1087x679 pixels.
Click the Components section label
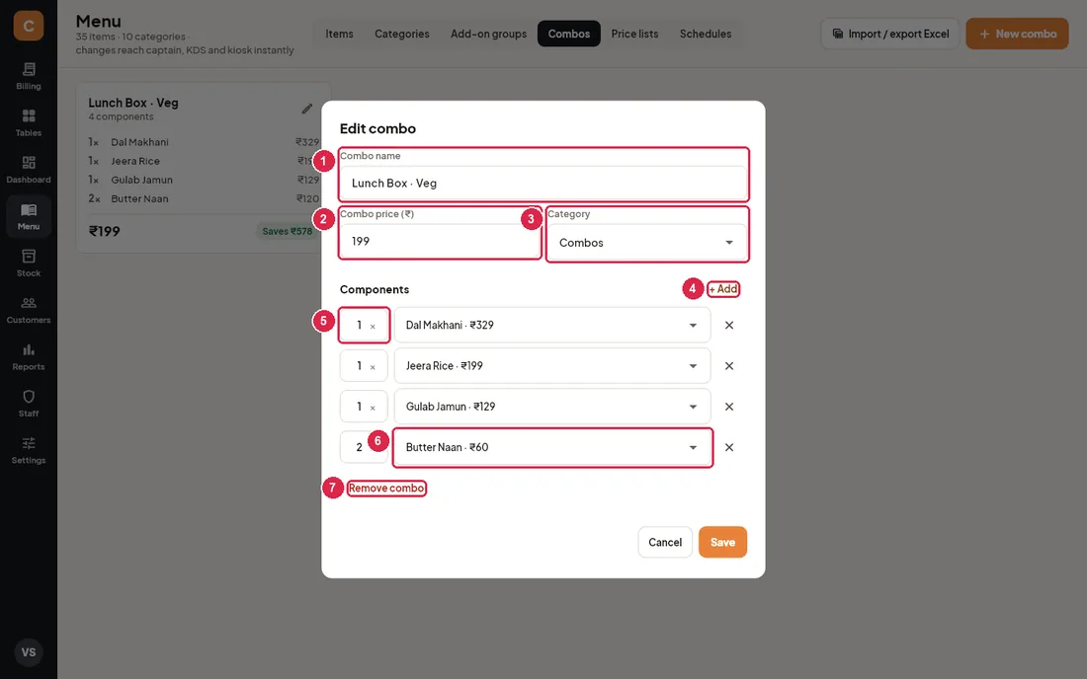tap(375, 289)
